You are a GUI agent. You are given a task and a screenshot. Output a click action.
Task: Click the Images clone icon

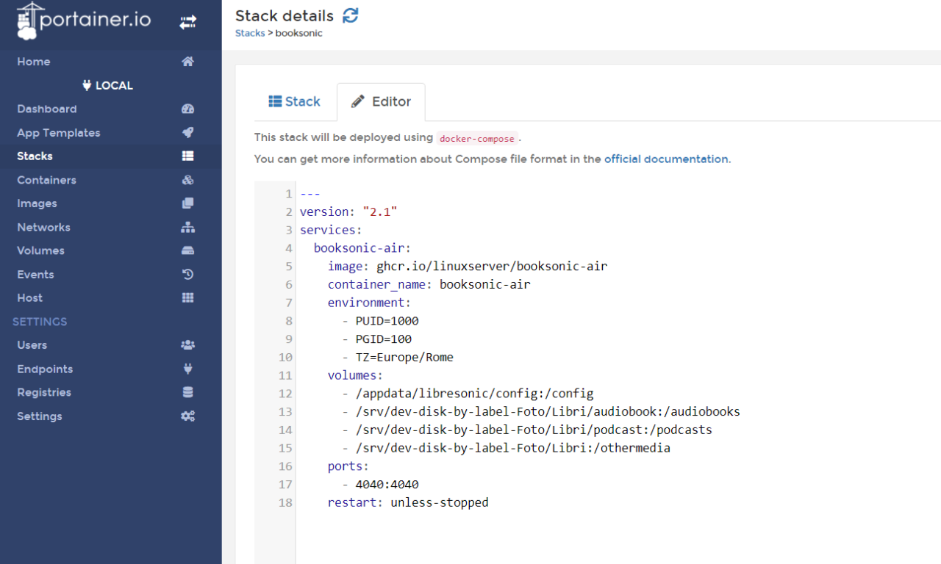(x=187, y=203)
